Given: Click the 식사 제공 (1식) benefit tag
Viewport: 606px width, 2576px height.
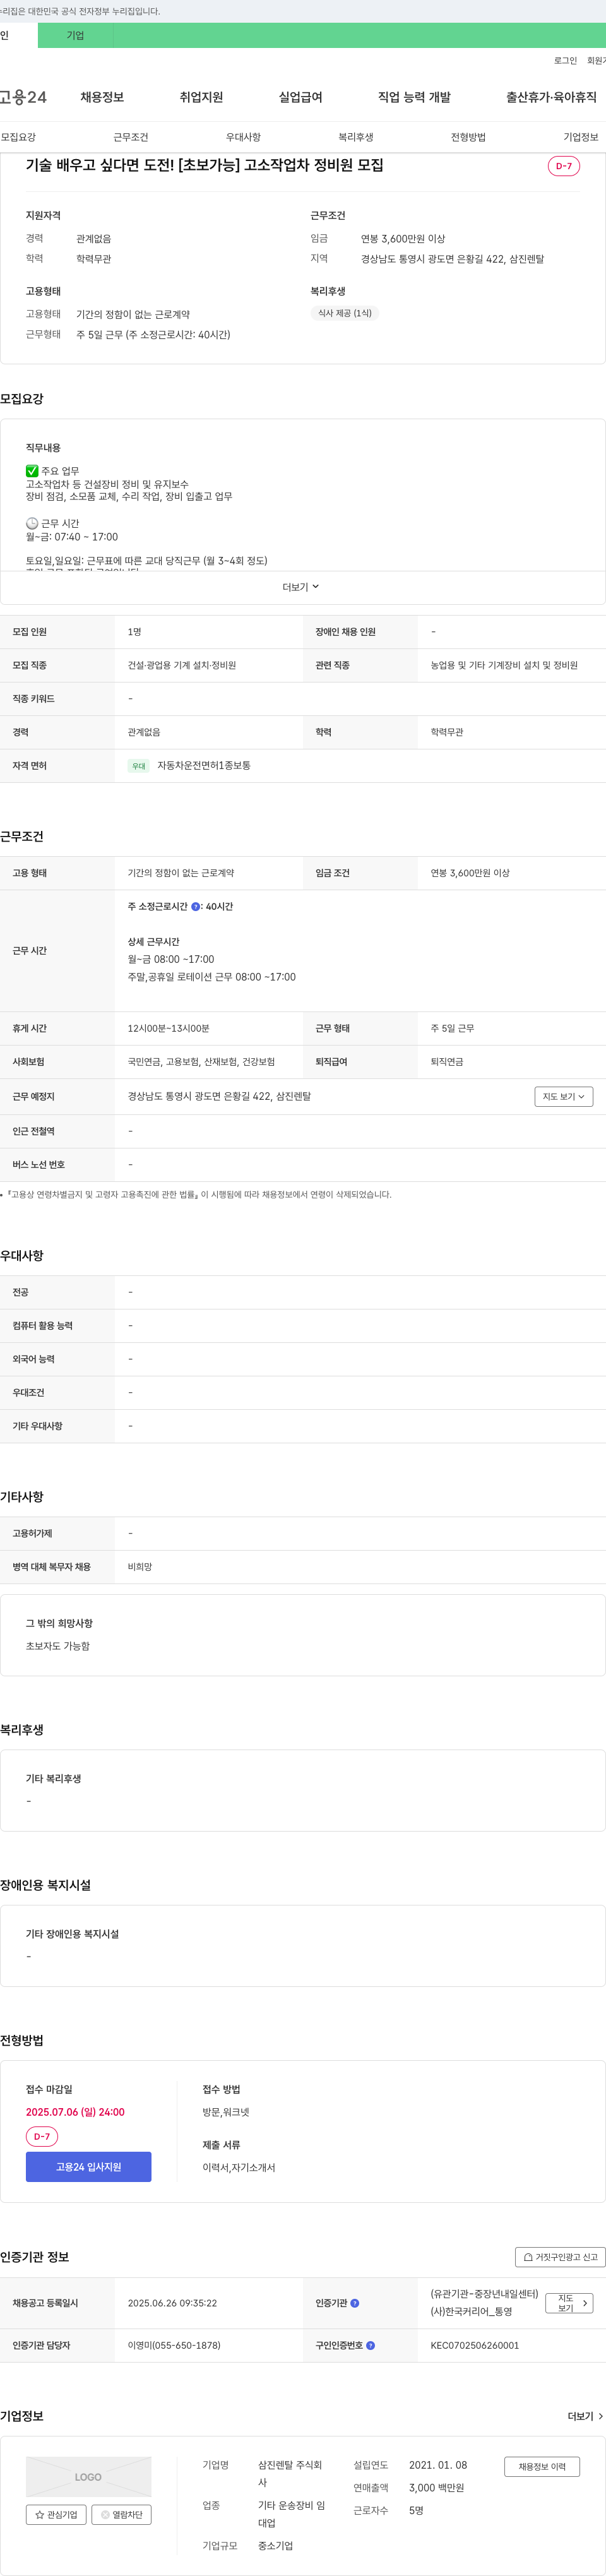Looking at the screenshot, I should point(345,313).
